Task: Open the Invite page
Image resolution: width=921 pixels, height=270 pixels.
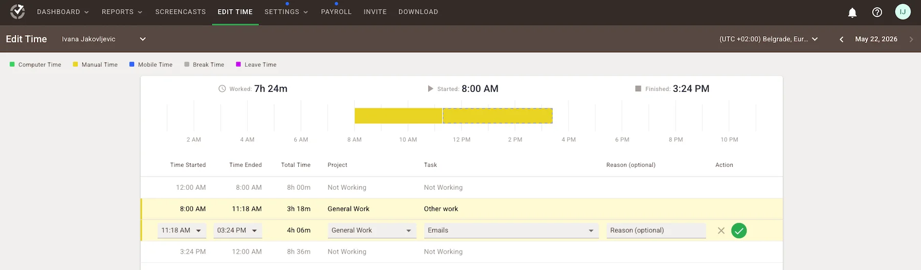Action: (x=375, y=12)
